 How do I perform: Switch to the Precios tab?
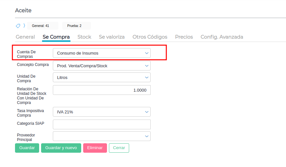[x=184, y=37]
